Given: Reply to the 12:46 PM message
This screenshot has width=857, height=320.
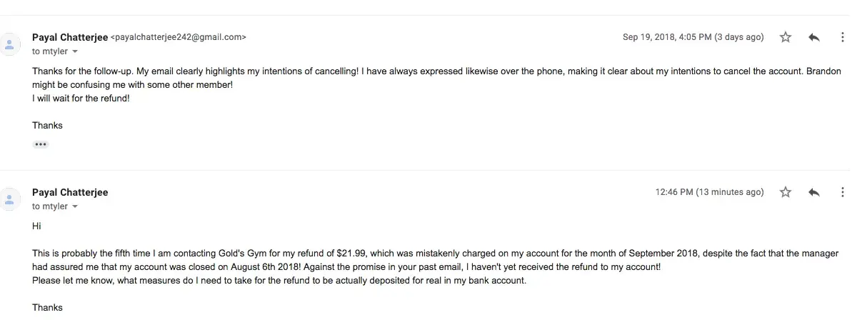Looking at the screenshot, I should [x=814, y=192].
